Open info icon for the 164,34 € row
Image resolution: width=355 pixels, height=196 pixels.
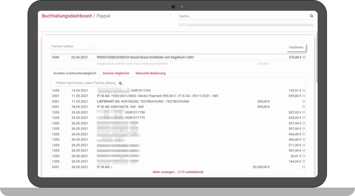(304, 161)
